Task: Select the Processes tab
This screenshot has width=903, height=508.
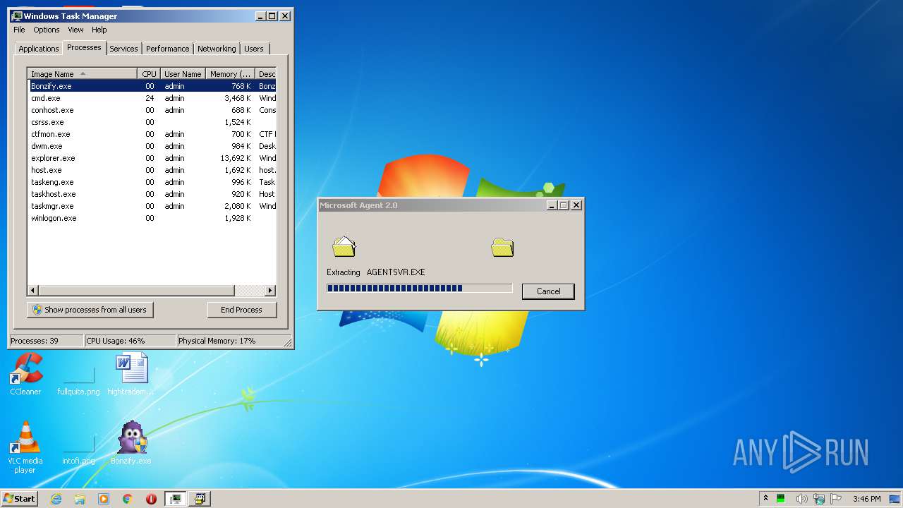Action: click(84, 47)
